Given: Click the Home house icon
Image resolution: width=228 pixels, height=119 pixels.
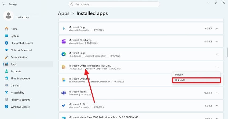Looking at the screenshot, I should point(6,29).
